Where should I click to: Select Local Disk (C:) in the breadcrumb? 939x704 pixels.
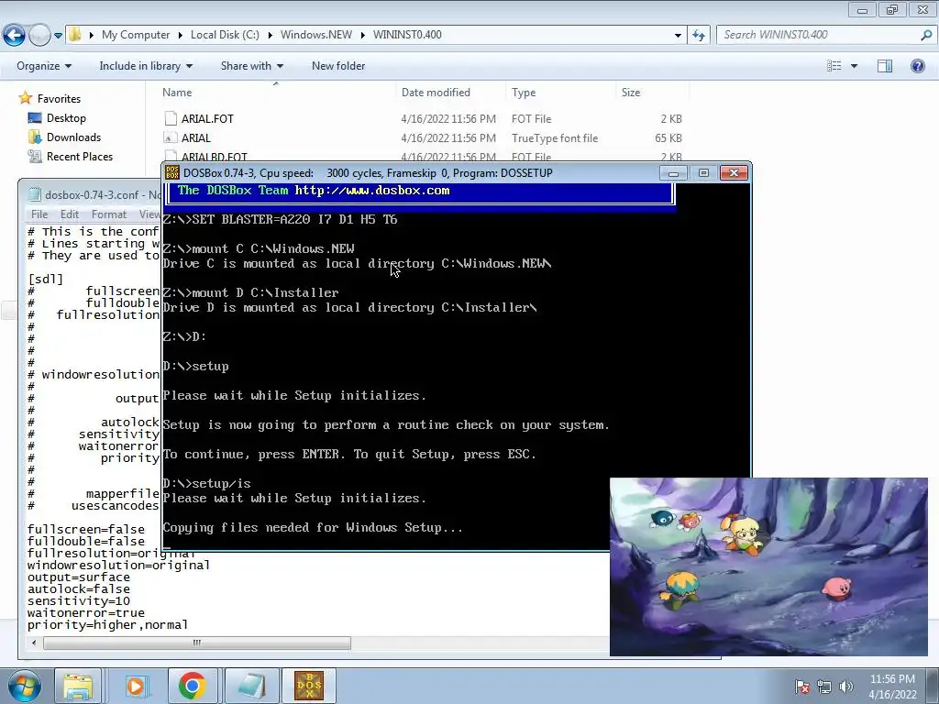click(225, 35)
